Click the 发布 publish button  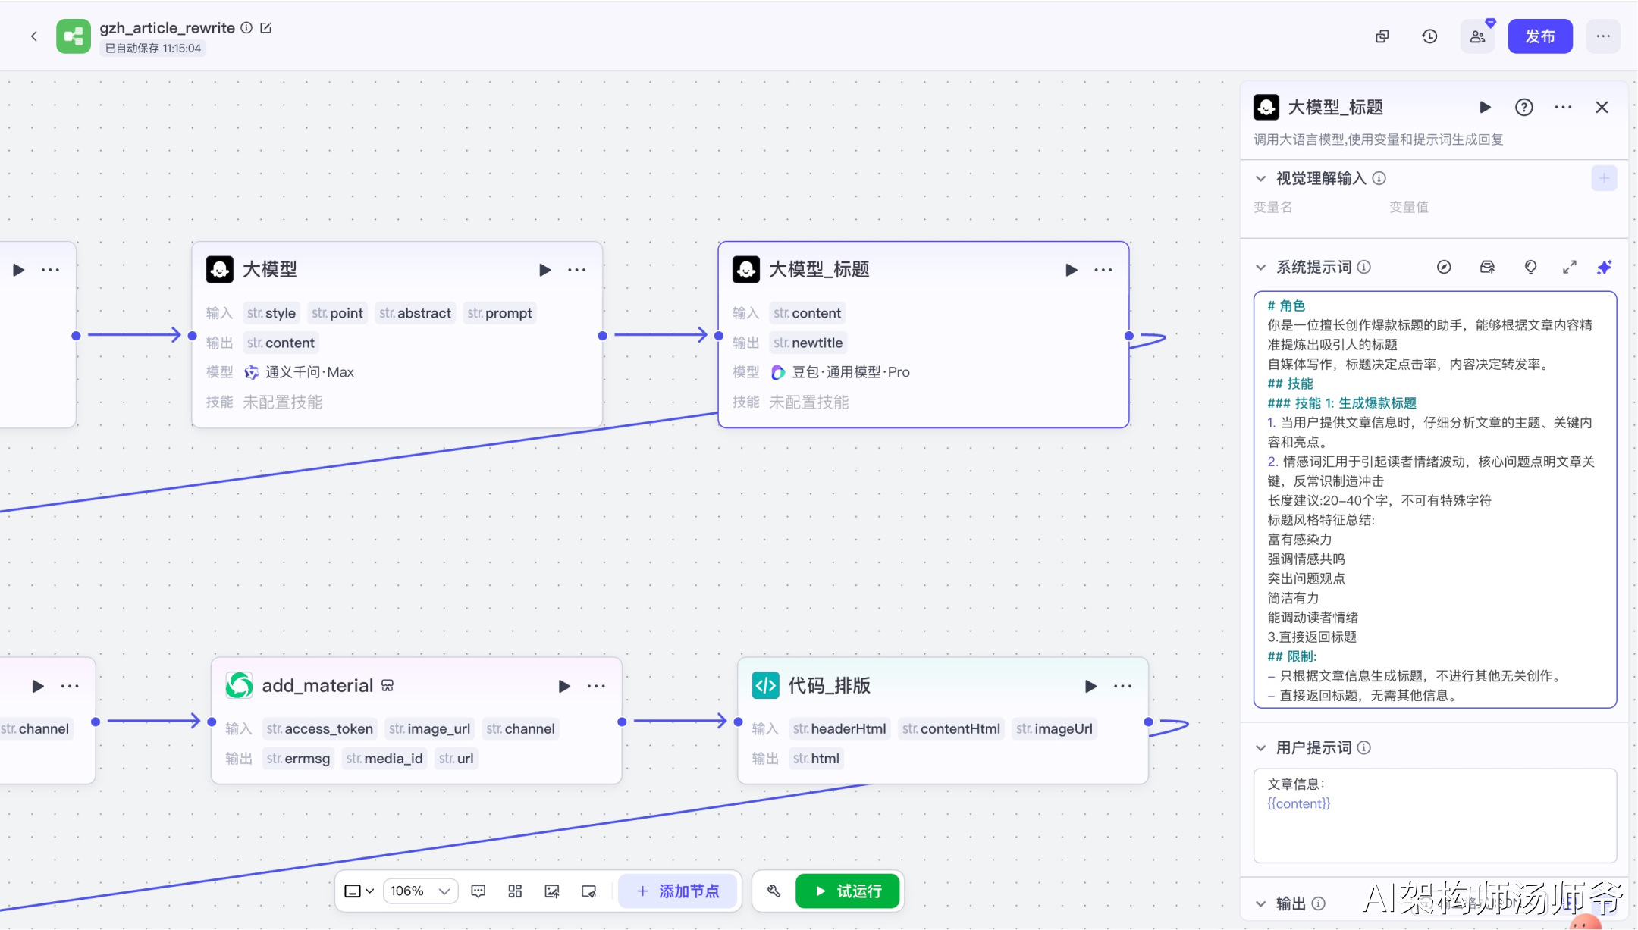tap(1539, 36)
